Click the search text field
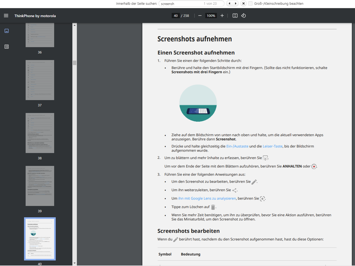 point(181,4)
